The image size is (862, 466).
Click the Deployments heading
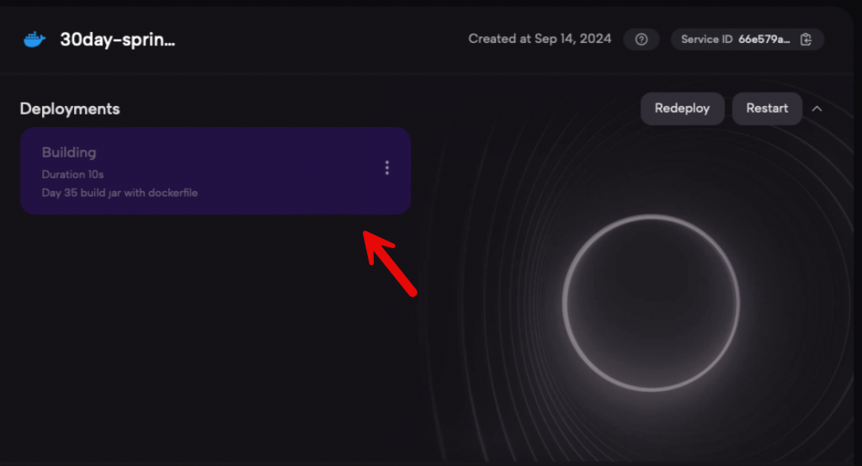[70, 109]
